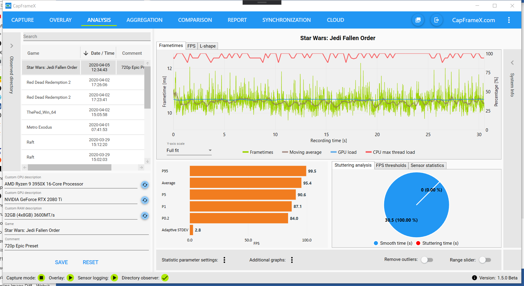The width and height of the screenshot is (524, 286).
Task: Select the ThePed_Win_64 record row
Action: (x=83, y=112)
